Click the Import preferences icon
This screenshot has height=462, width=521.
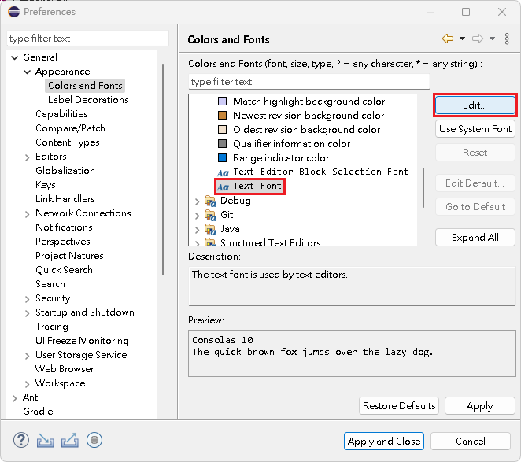click(46, 441)
